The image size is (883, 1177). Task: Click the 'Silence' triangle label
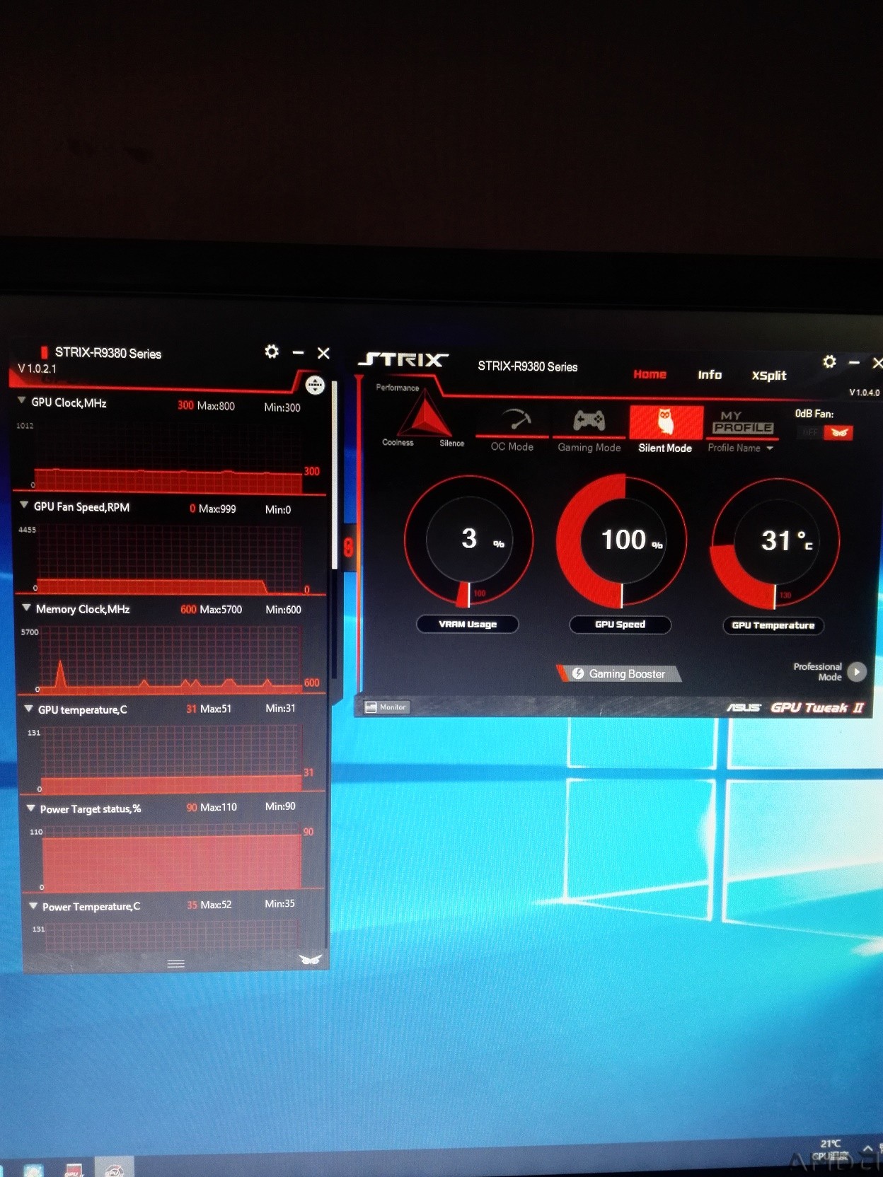451,443
